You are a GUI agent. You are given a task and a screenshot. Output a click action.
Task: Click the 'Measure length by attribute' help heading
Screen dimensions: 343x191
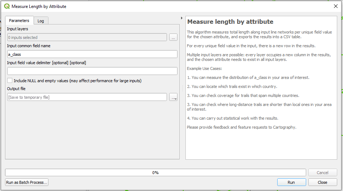tap(230, 22)
